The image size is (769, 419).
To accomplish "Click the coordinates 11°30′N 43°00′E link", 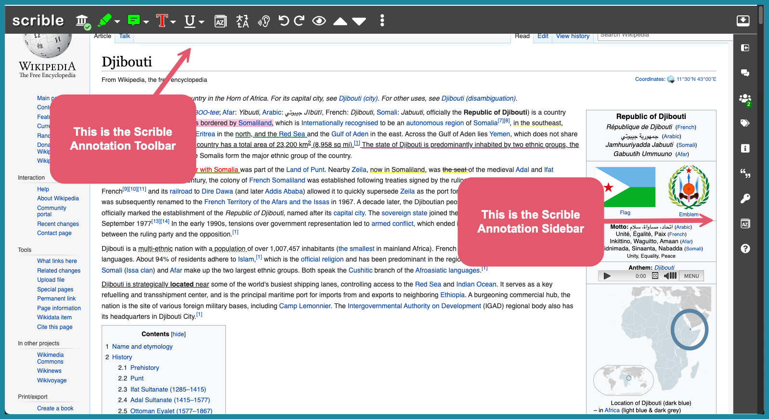I will pyautogui.click(x=696, y=79).
